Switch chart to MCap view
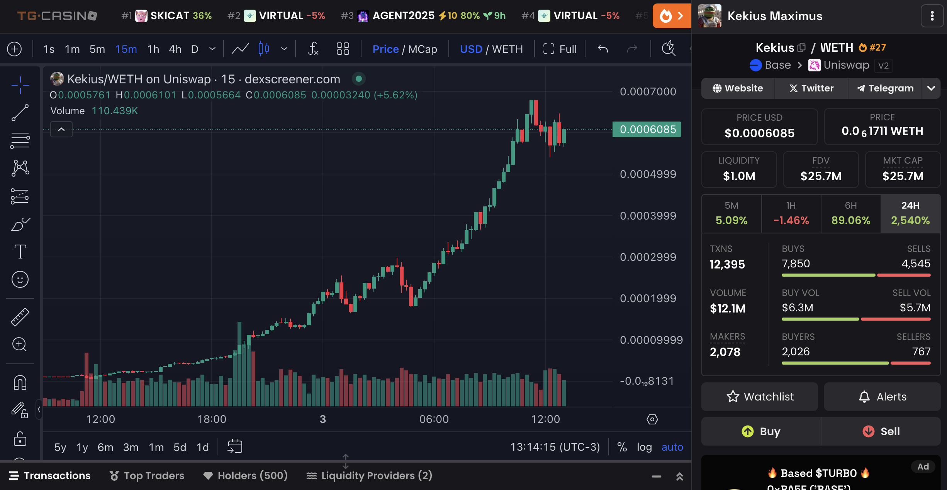This screenshot has height=490, width=947. [x=423, y=49]
